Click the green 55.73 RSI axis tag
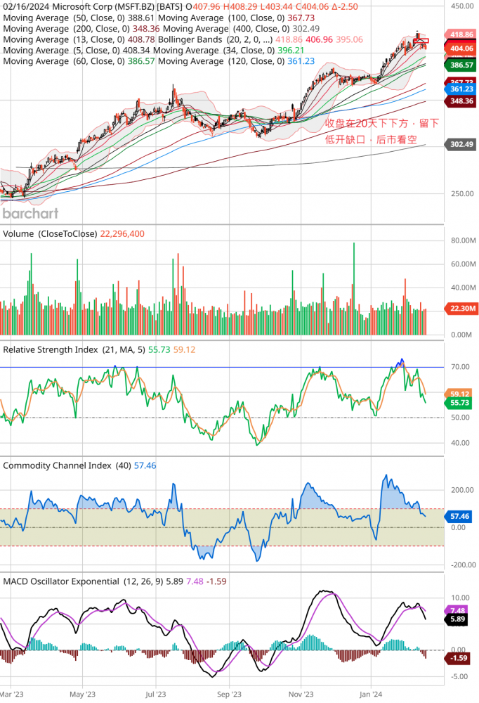This screenshot has height=703, width=479. [459, 403]
